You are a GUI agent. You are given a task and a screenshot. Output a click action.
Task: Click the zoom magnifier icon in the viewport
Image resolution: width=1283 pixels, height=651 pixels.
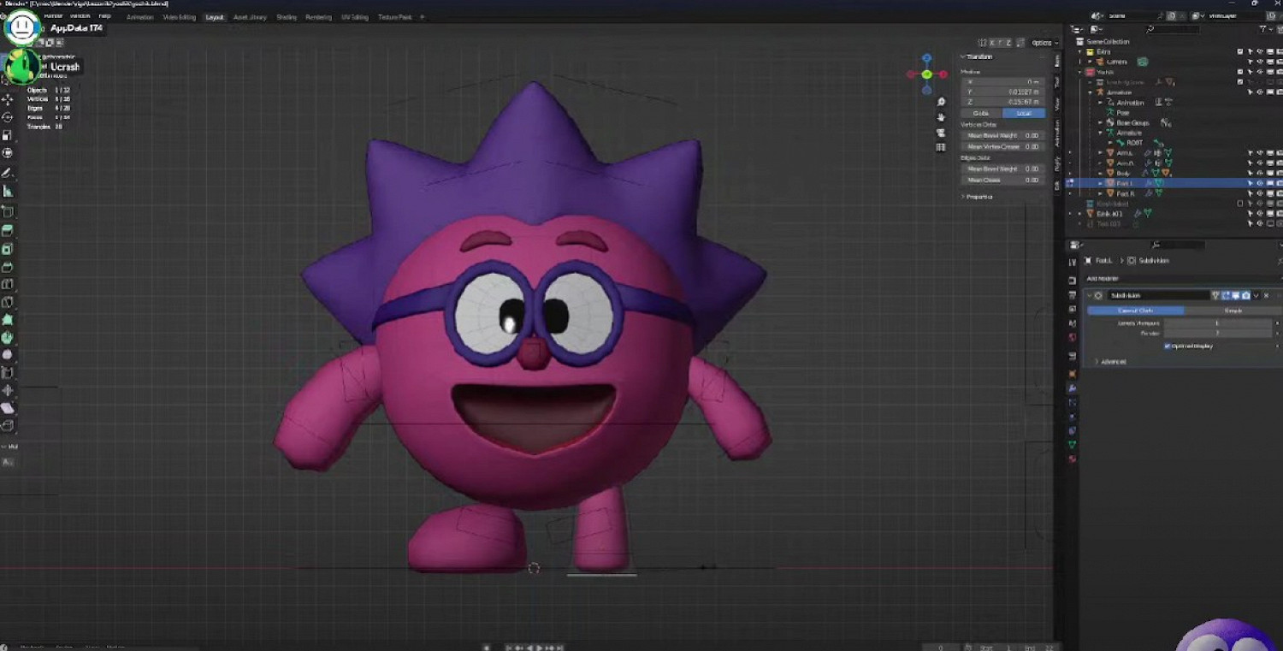click(x=941, y=103)
